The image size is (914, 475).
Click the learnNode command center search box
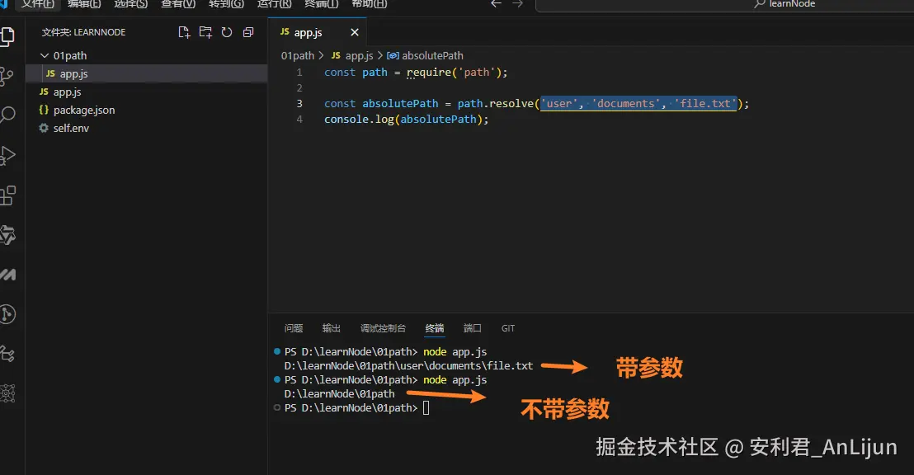(x=724, y=5)
